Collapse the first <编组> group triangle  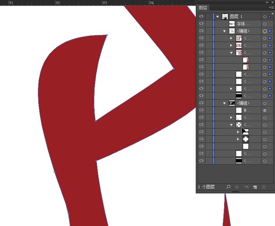tap(224, 31)
